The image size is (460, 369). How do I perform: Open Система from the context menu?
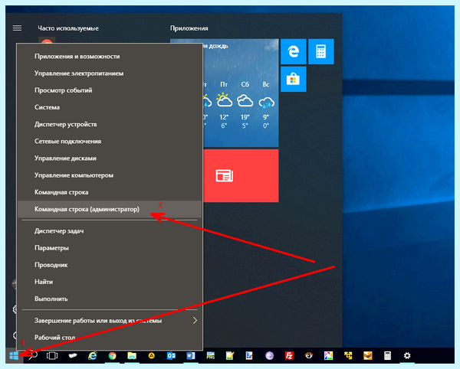(110, 107)
